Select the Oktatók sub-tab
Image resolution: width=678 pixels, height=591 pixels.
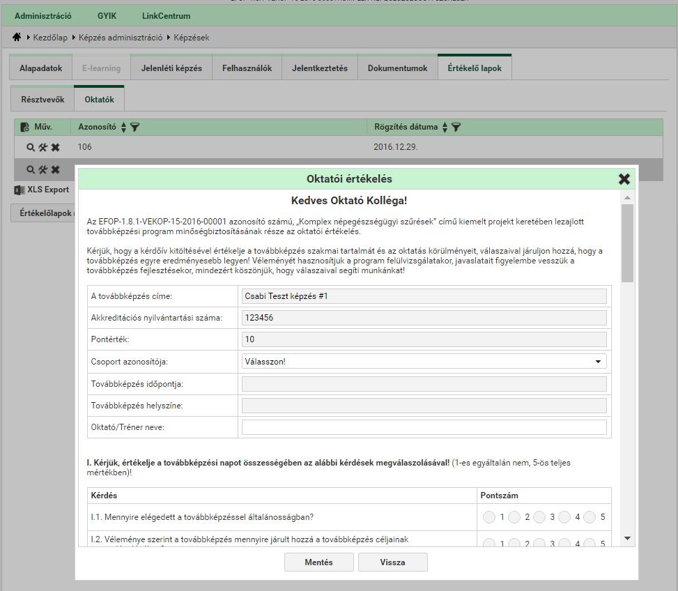[x=99, y=100]
